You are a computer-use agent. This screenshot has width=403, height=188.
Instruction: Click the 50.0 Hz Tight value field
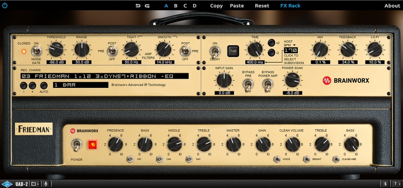click(x=131, y=62)
